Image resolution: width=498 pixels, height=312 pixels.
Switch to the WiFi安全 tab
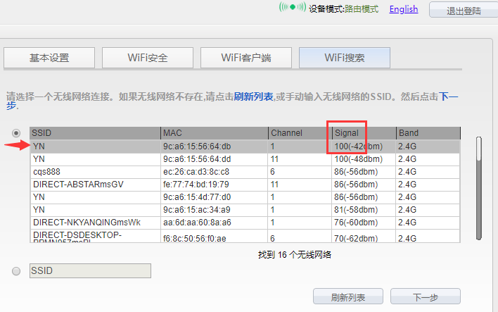(148, 58)
